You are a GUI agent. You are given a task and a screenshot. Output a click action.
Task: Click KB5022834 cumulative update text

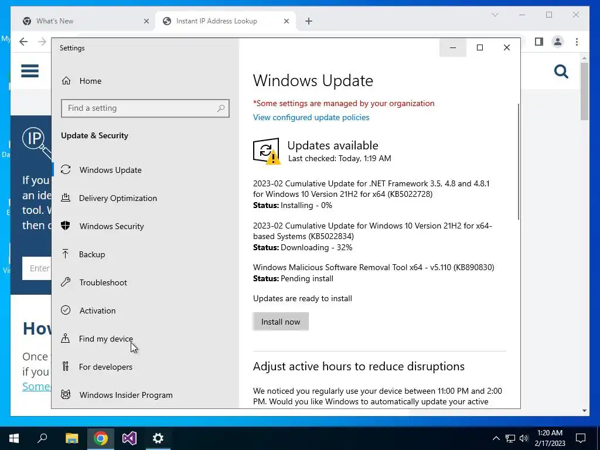[372, 231]
